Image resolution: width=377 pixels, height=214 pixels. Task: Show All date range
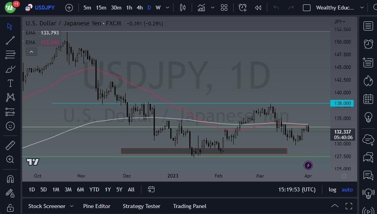(x=131, y=189)
